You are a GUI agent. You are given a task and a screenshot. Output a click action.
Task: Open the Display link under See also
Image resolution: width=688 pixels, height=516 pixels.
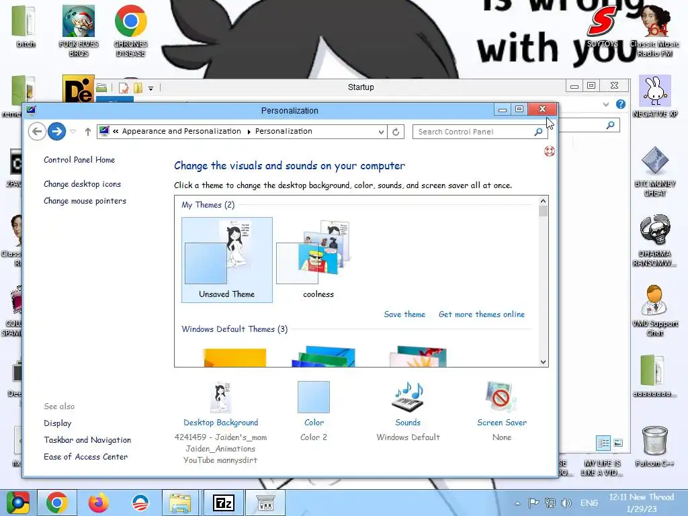coord(58,423)
